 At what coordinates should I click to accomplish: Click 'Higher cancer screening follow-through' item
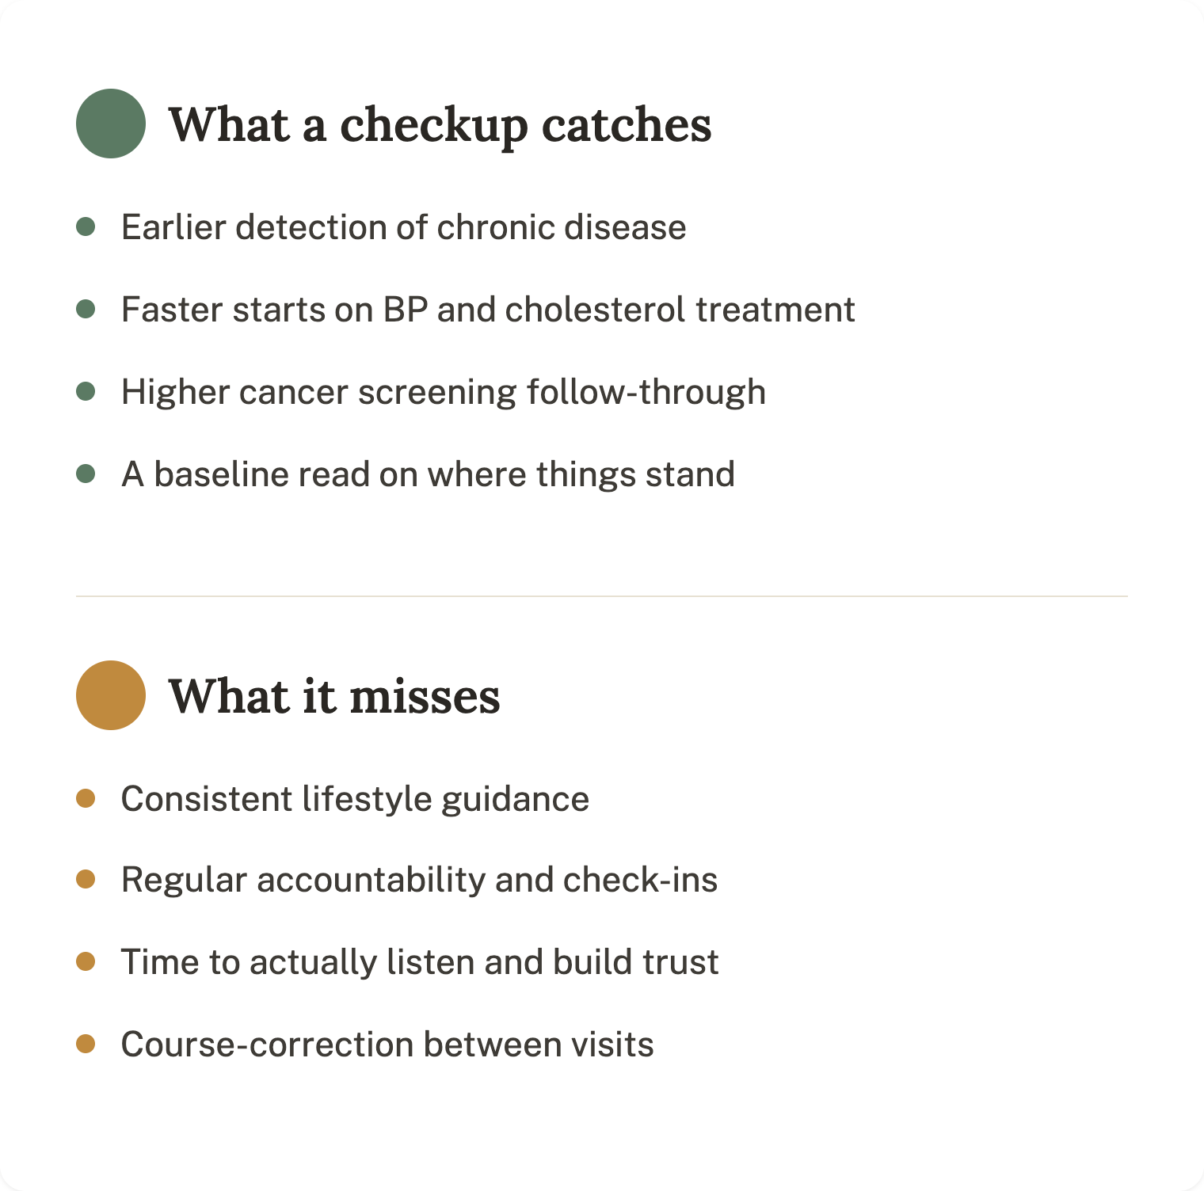coord(444,392)
